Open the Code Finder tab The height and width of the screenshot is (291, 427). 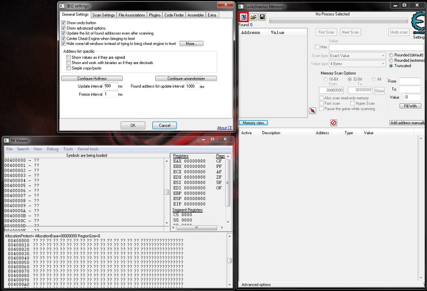[174, 15]
